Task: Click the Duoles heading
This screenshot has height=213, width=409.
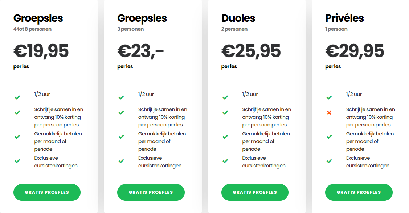Action: (238, 18)
